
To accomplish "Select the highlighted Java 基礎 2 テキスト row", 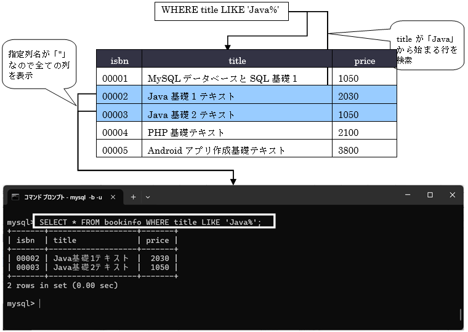I will (191, 114).
